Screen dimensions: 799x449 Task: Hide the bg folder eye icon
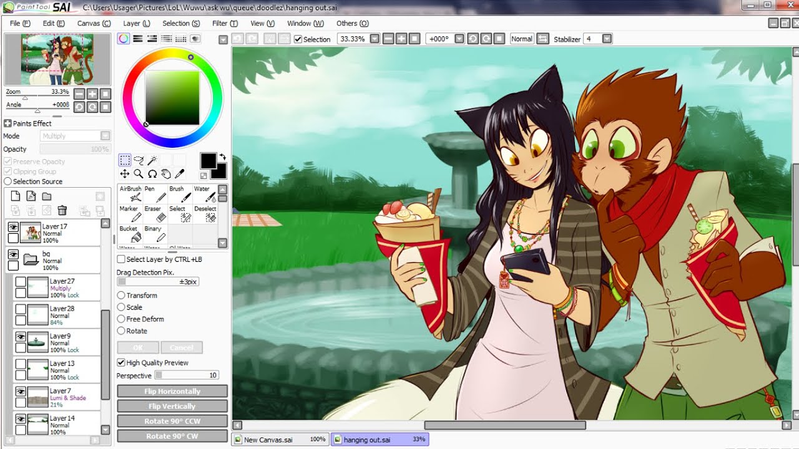point(13,255)
